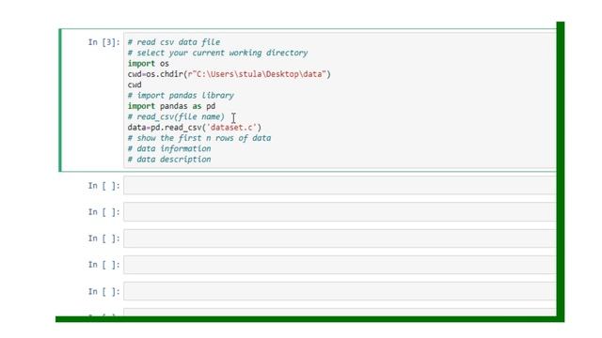
Task: Click the '# import pandas library' comment
Action: click(181, 96)
